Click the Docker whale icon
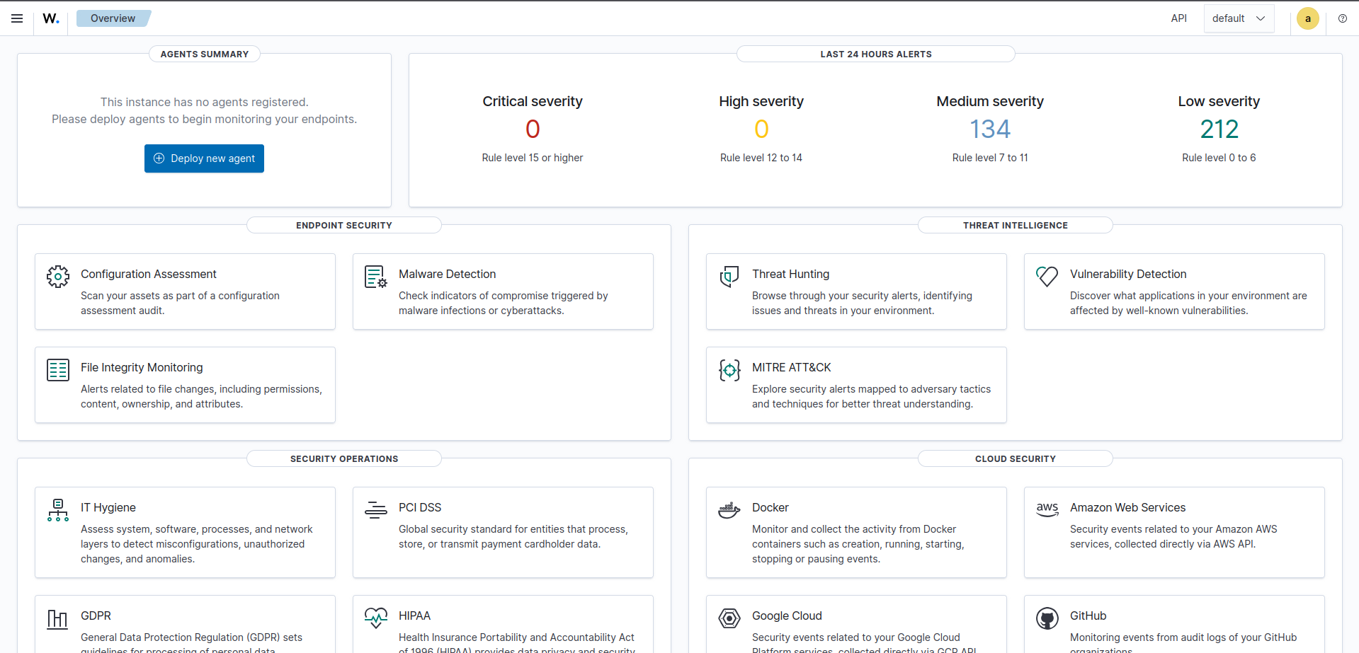This screenshot has width=1359, height=653. tap(729, 509)
